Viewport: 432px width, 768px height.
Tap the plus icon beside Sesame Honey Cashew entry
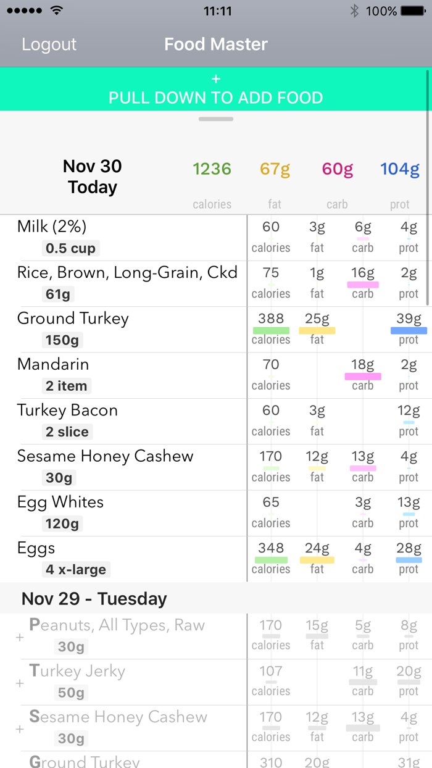click(x=19, y=730)
